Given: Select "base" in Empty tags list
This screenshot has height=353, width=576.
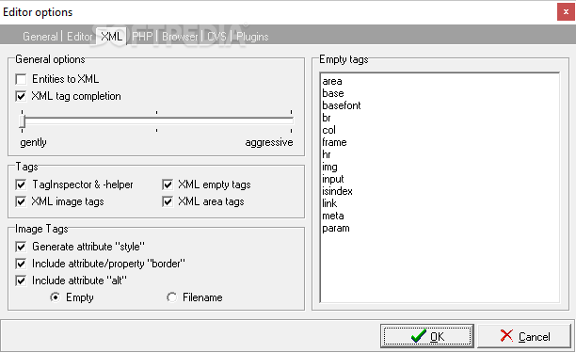Looking at the screenshot, I should [x=333, y=93].
